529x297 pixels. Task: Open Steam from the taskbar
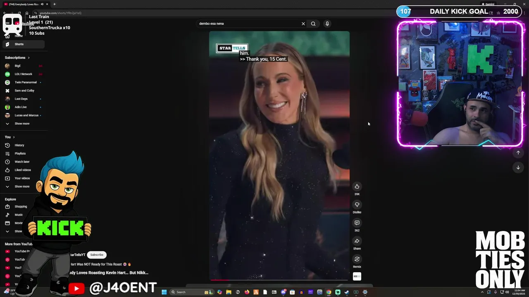[347, 292]
